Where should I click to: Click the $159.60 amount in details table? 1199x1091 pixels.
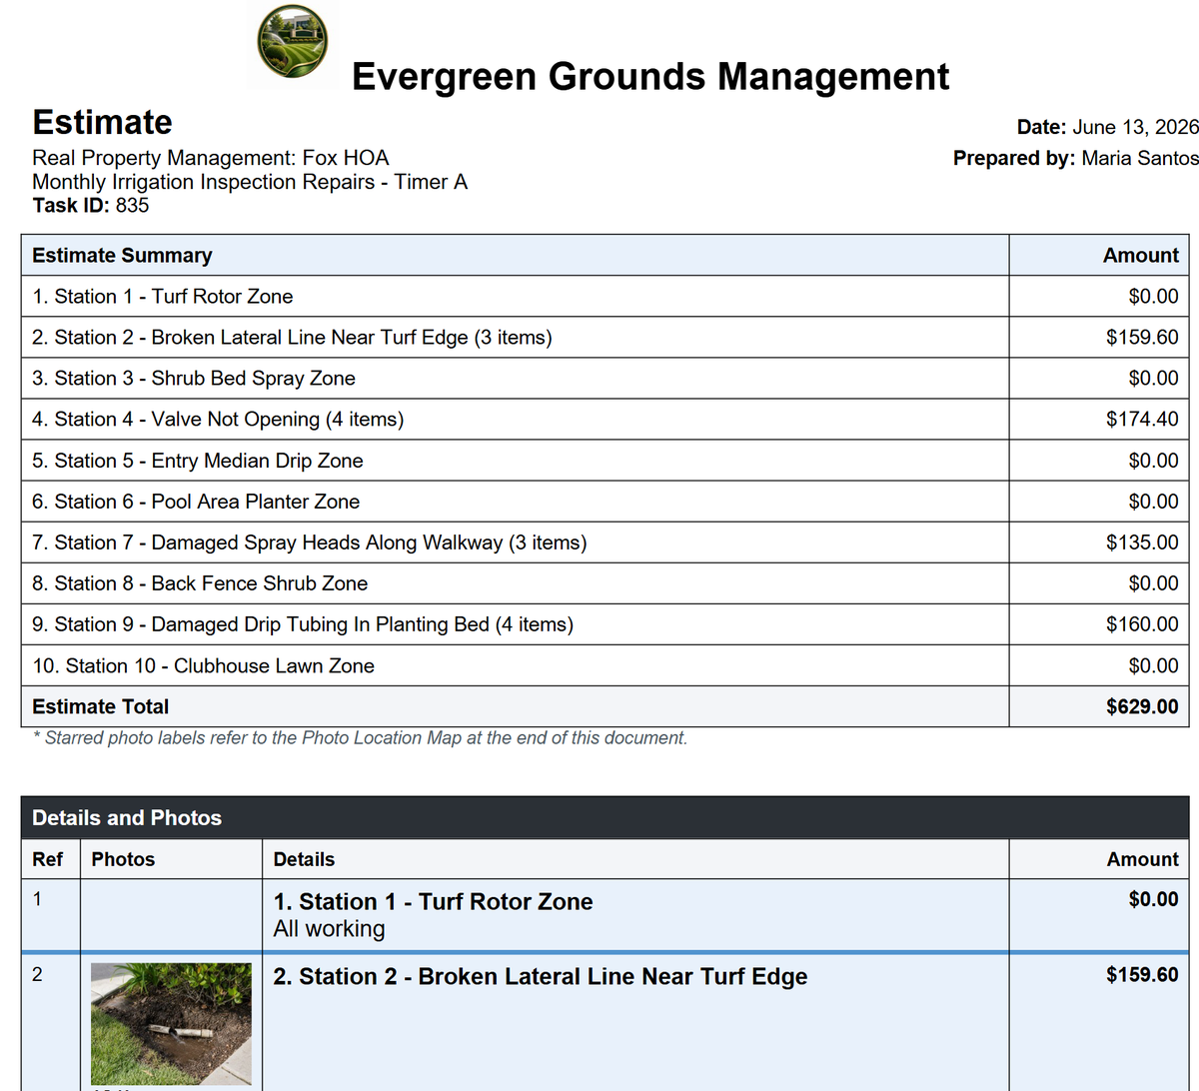pyautogui.click(x=1142, y=975)
